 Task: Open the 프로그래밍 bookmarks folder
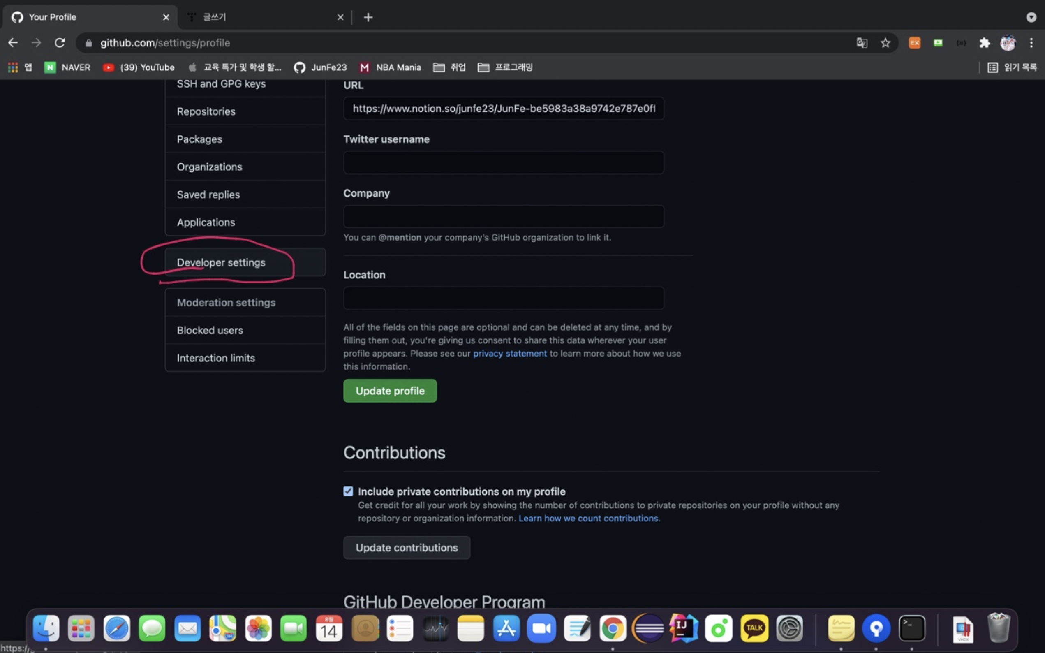(x=505, y=67)
